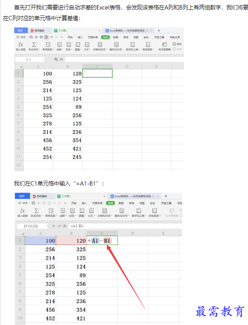Click save disk icon in first spreadsheet screenshot
This screenshot has height=325, width=248.
point(31,37)
